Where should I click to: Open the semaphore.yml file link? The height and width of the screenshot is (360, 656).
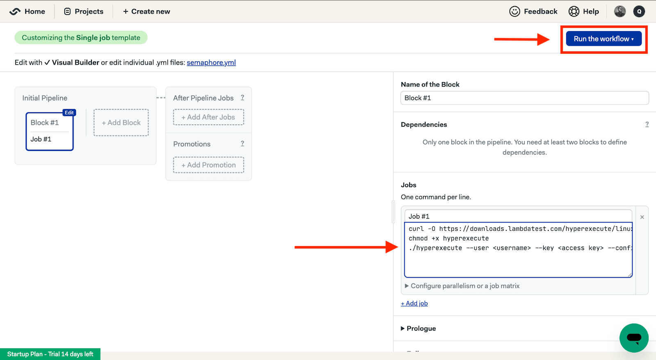tap(211, 63)
